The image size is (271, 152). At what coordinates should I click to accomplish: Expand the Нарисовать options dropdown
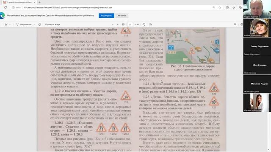pyautogui.click(x=34, y=24)
